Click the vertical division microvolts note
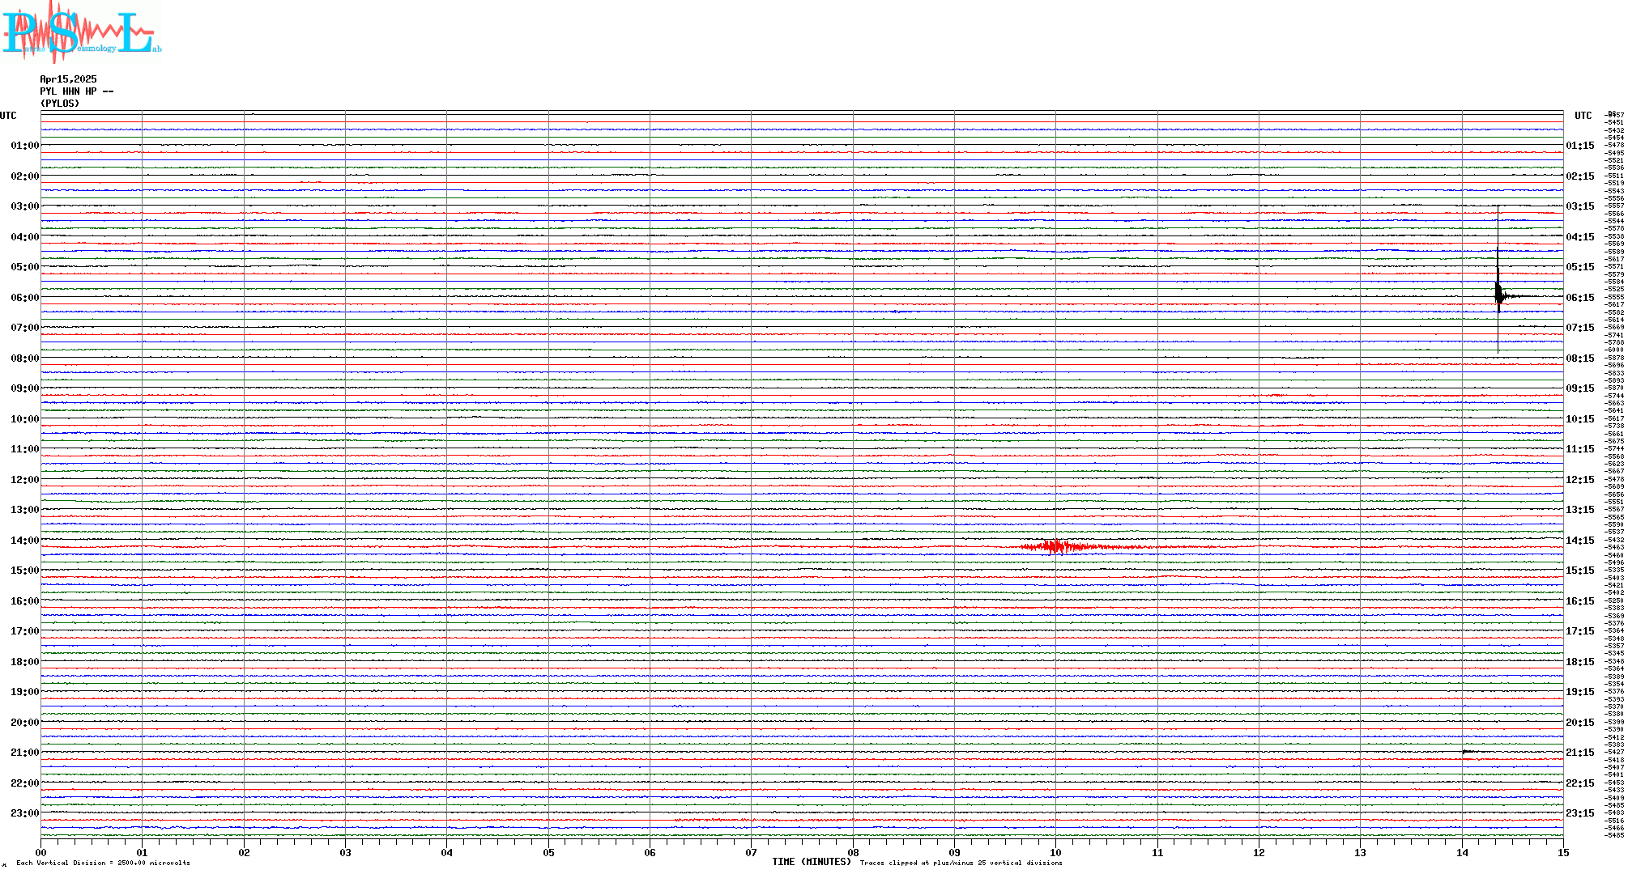Screen dimensions: 1628x874 (x=103, y=863)
